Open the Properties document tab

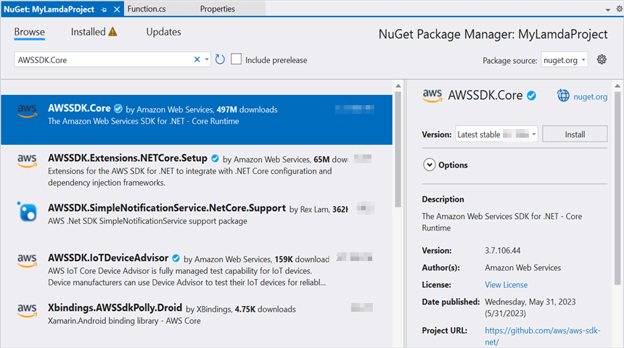(x=217, y=9)
